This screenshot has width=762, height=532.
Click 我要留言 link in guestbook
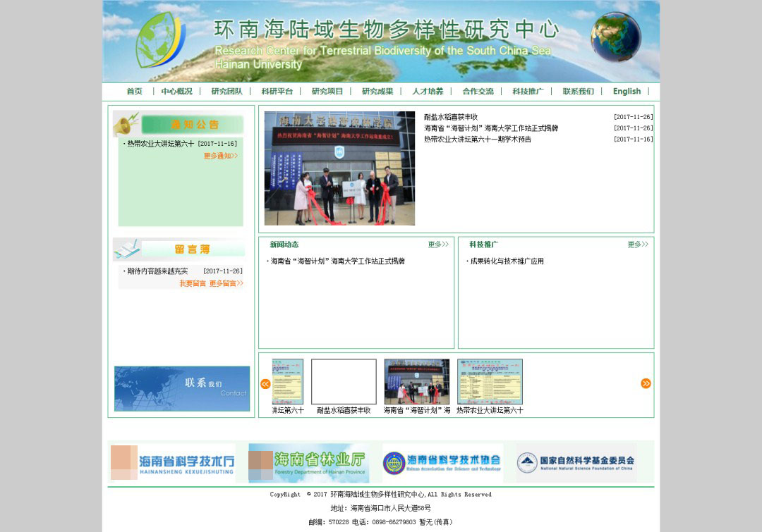point(192,283)
